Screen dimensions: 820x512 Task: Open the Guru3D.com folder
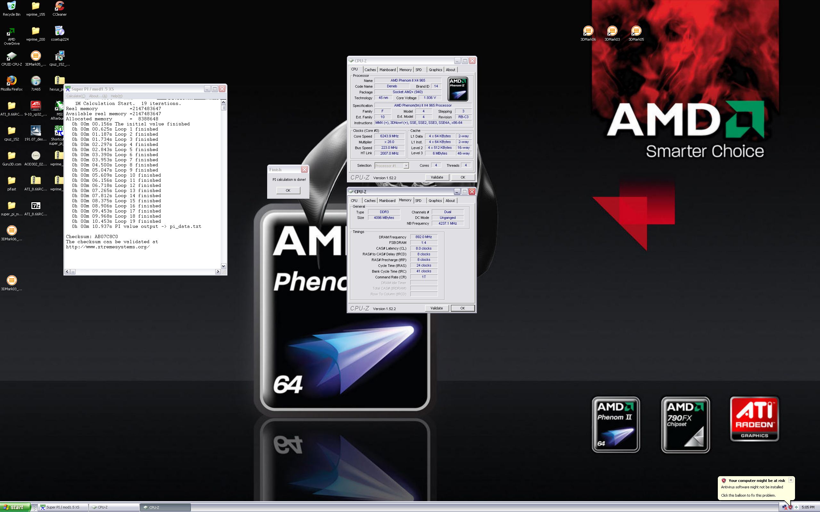pos(12,158)
